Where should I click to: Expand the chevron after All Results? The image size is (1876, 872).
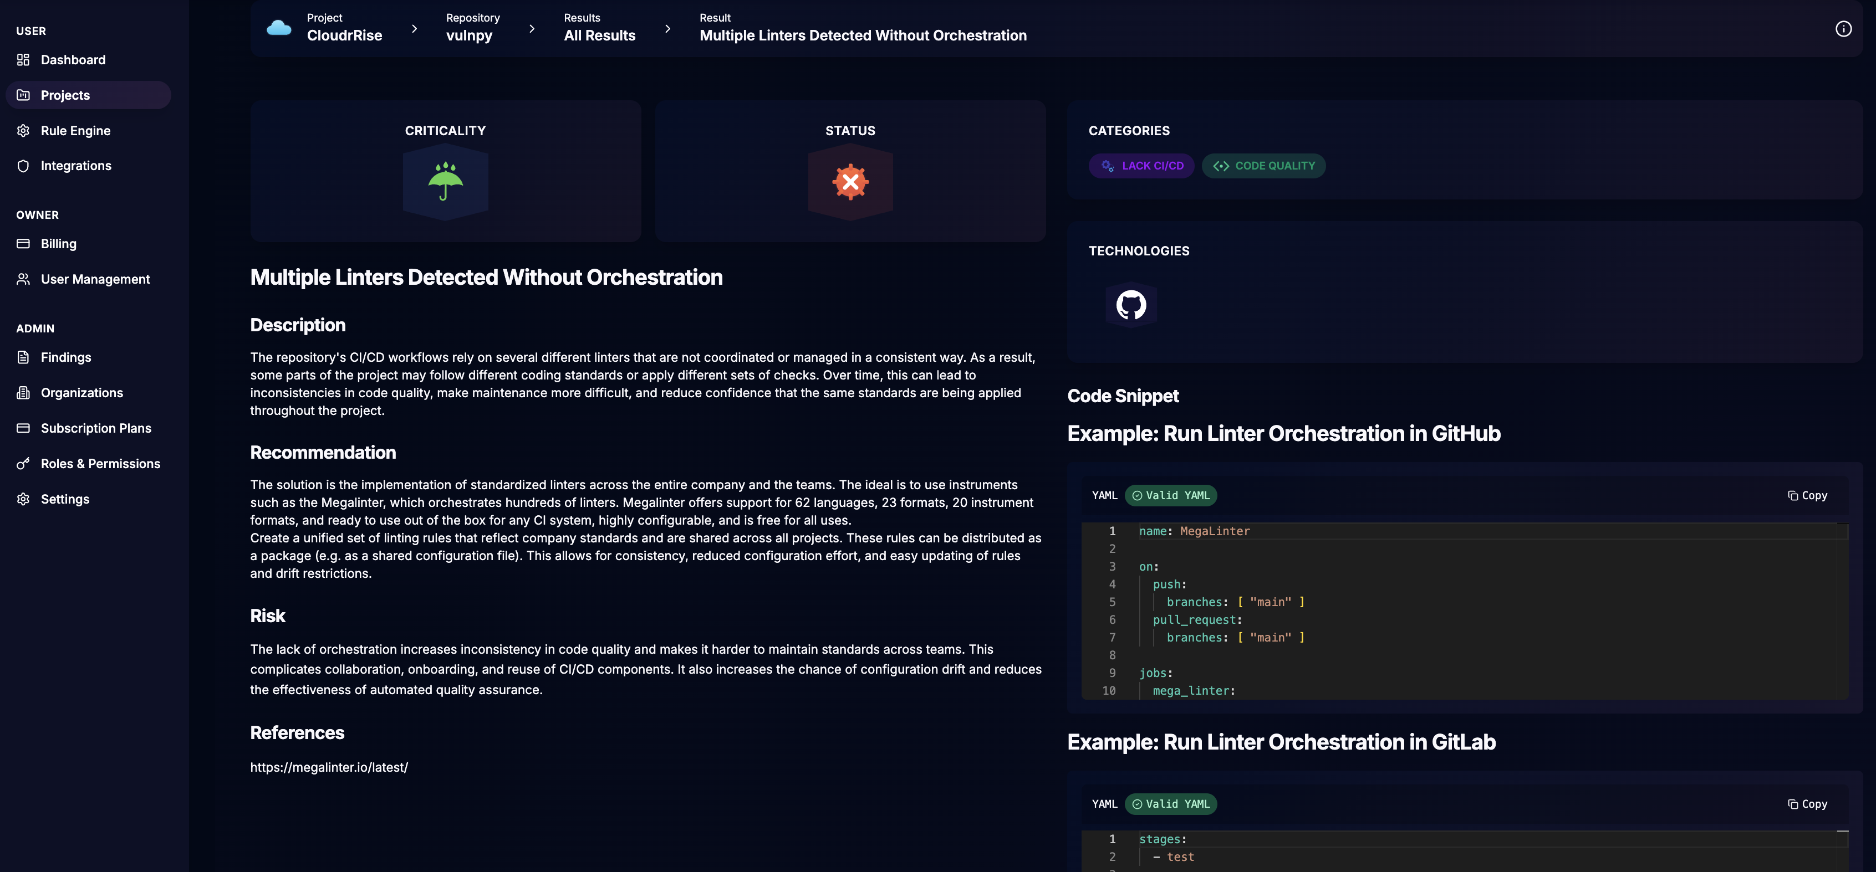coord(667,28)
